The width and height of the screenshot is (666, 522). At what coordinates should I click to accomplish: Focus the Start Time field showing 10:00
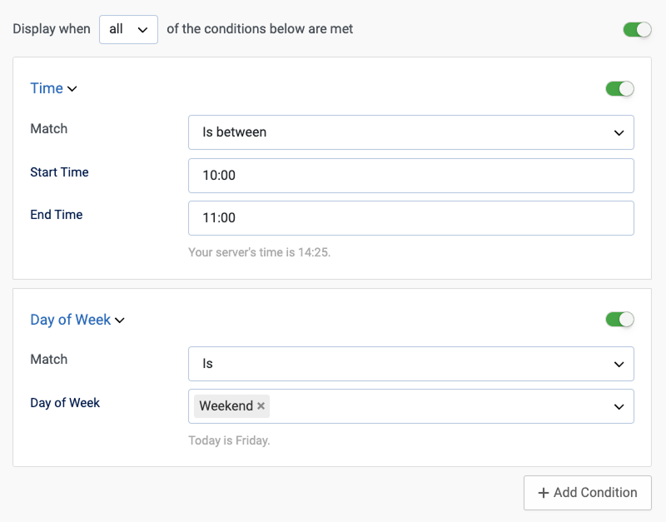point(410,176)
